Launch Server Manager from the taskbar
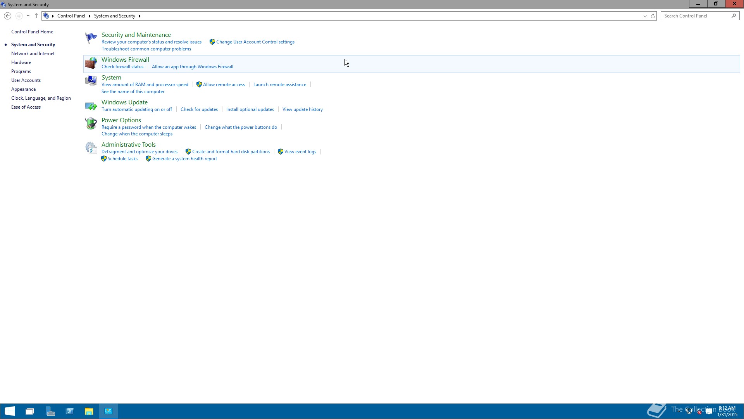The width and height of the screenshot is (744, 419). (x=50, y=411)
